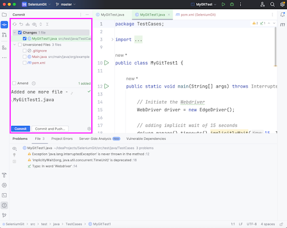Show commit message history clock
Image resolution: width=287 pixels, height=228 pixels.
pyautogui.click(x=34, y=83)
